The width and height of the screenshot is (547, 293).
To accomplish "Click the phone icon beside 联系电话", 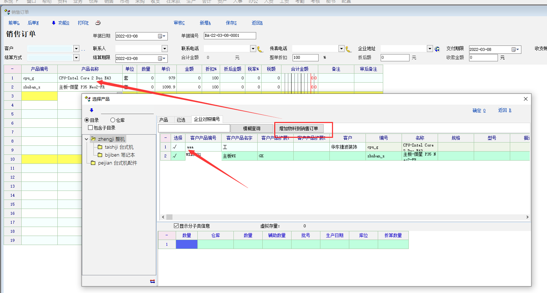I will (260, 49).
